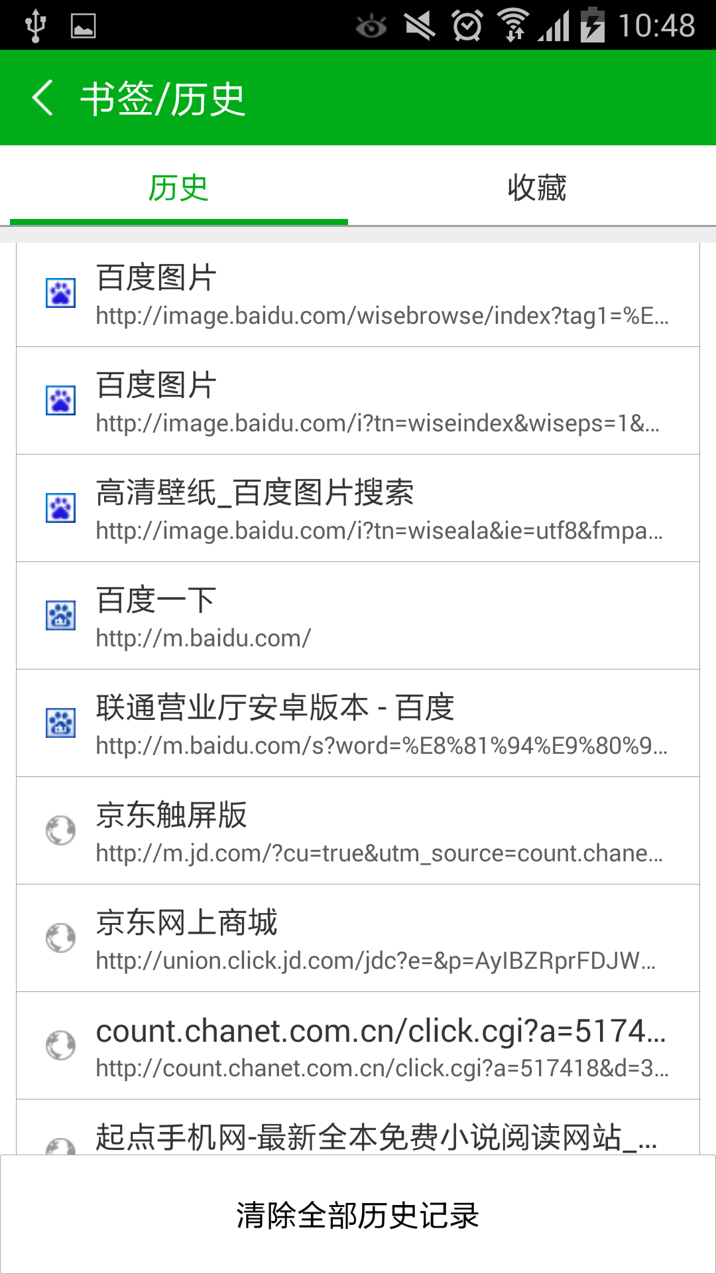Click the globe icon beside 京东网上商城
Screen dimensions: 716x1274
click(x=60, y=938)
